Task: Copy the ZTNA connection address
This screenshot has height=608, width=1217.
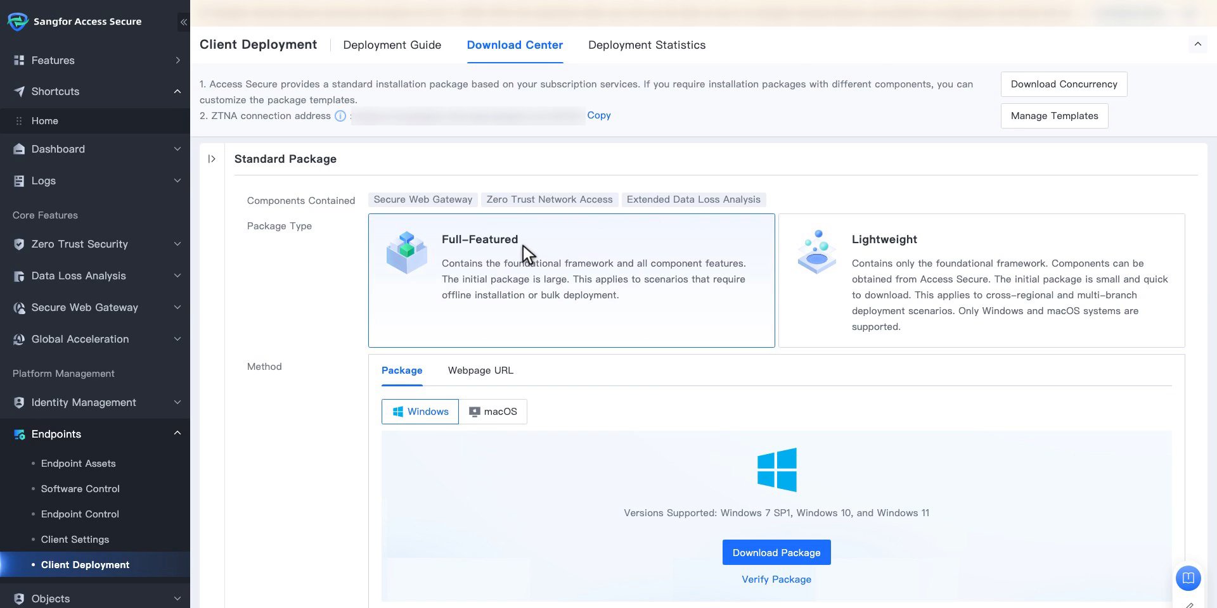Action: [x=598, y=115]
